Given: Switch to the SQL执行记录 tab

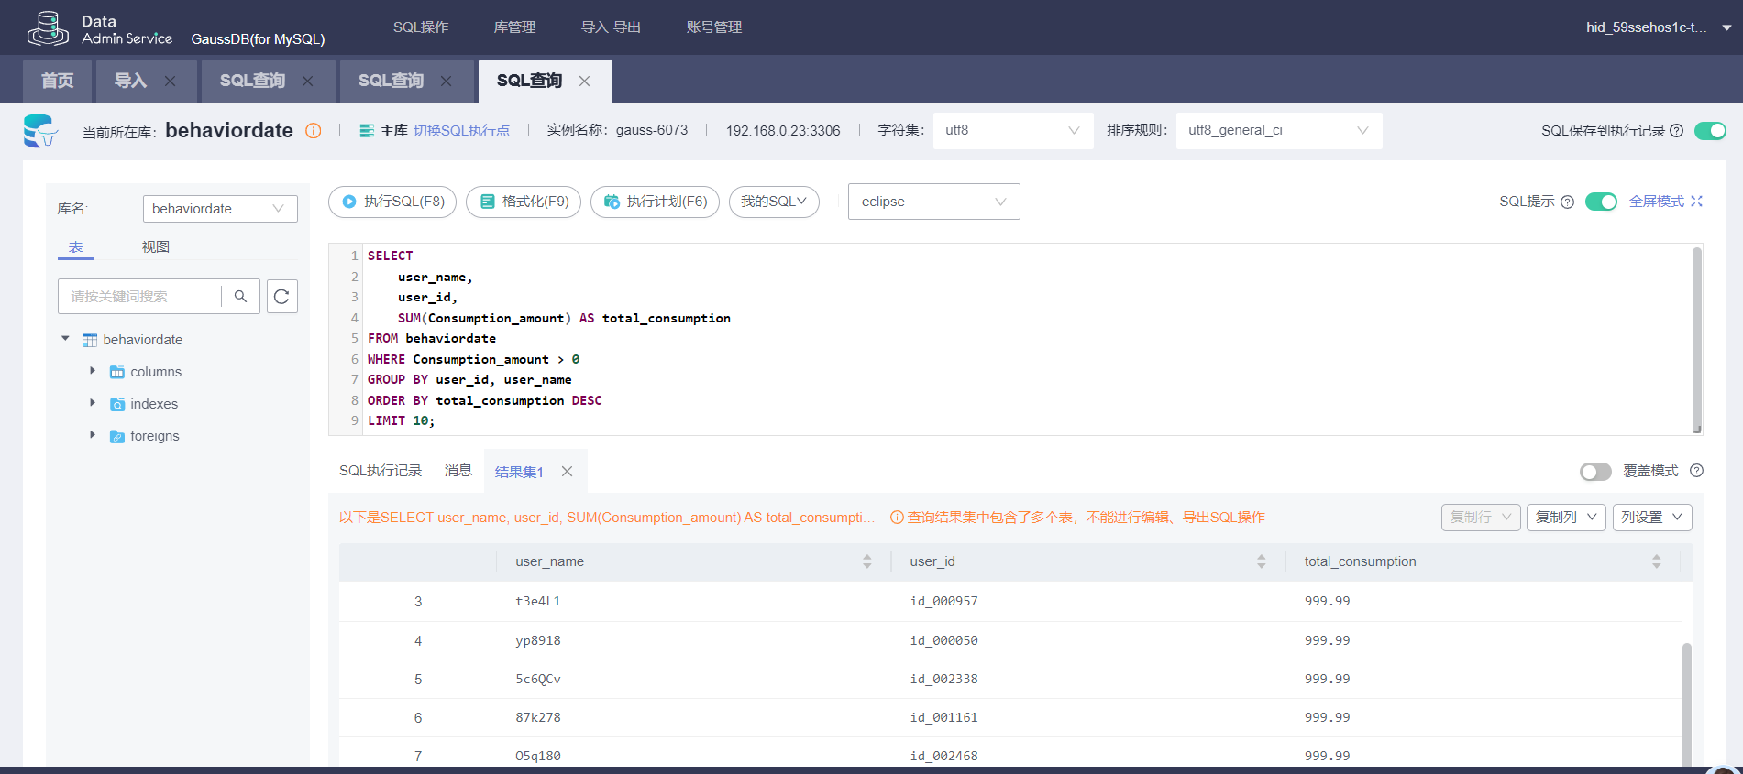Looking at the screenshot, I should [x=381, y=471].
